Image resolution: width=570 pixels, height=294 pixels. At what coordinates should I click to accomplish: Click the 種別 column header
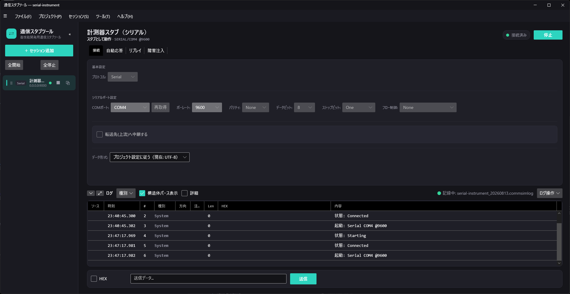[x=165, y=206]
